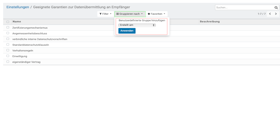Sort by the Name column header
This screenshot has width=280, height=125.
[x=17, y=21]
